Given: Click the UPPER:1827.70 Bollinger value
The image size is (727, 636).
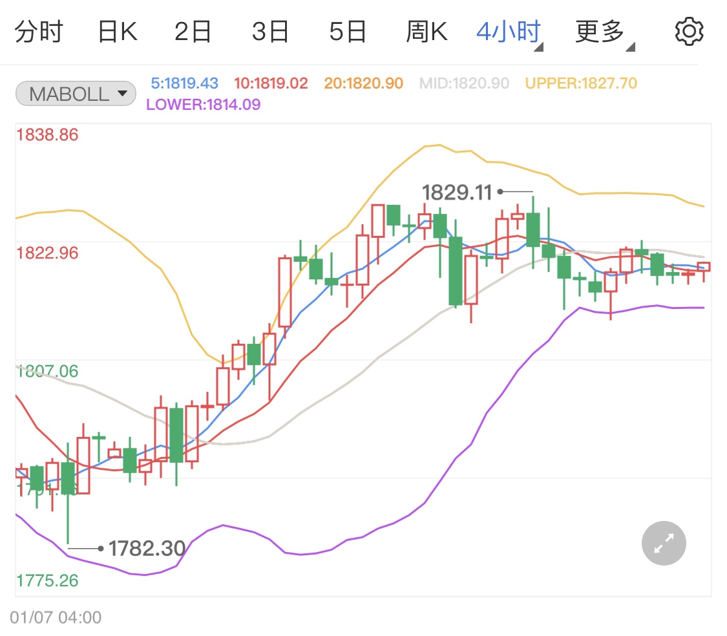Looking at the screenshot, I should click(x=581, y=83).
